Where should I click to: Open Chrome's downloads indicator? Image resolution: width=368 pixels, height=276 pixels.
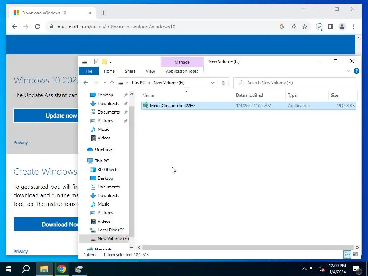[x=319, y=27]
